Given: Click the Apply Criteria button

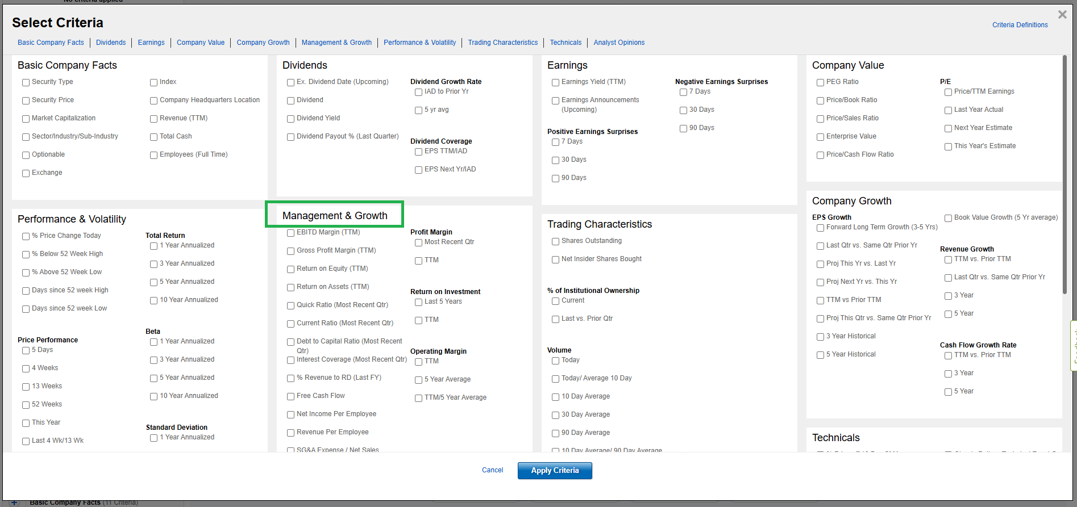Looking at the screenshot, I should click(555, 470).
